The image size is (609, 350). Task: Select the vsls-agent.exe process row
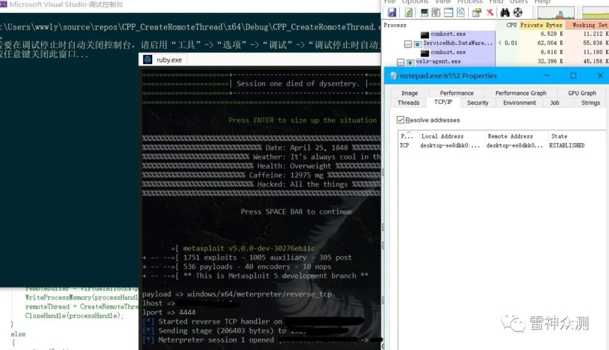496,62
